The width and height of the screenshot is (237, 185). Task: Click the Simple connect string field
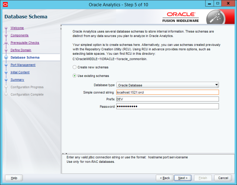(x=167, y=92)
